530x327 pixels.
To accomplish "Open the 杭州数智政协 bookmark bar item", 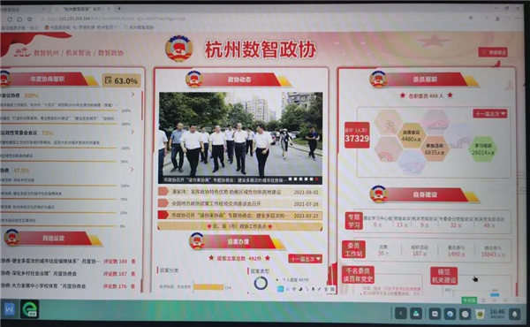I will [x=139, y=27].
